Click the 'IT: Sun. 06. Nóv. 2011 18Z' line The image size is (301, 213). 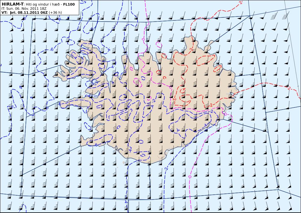24,9
